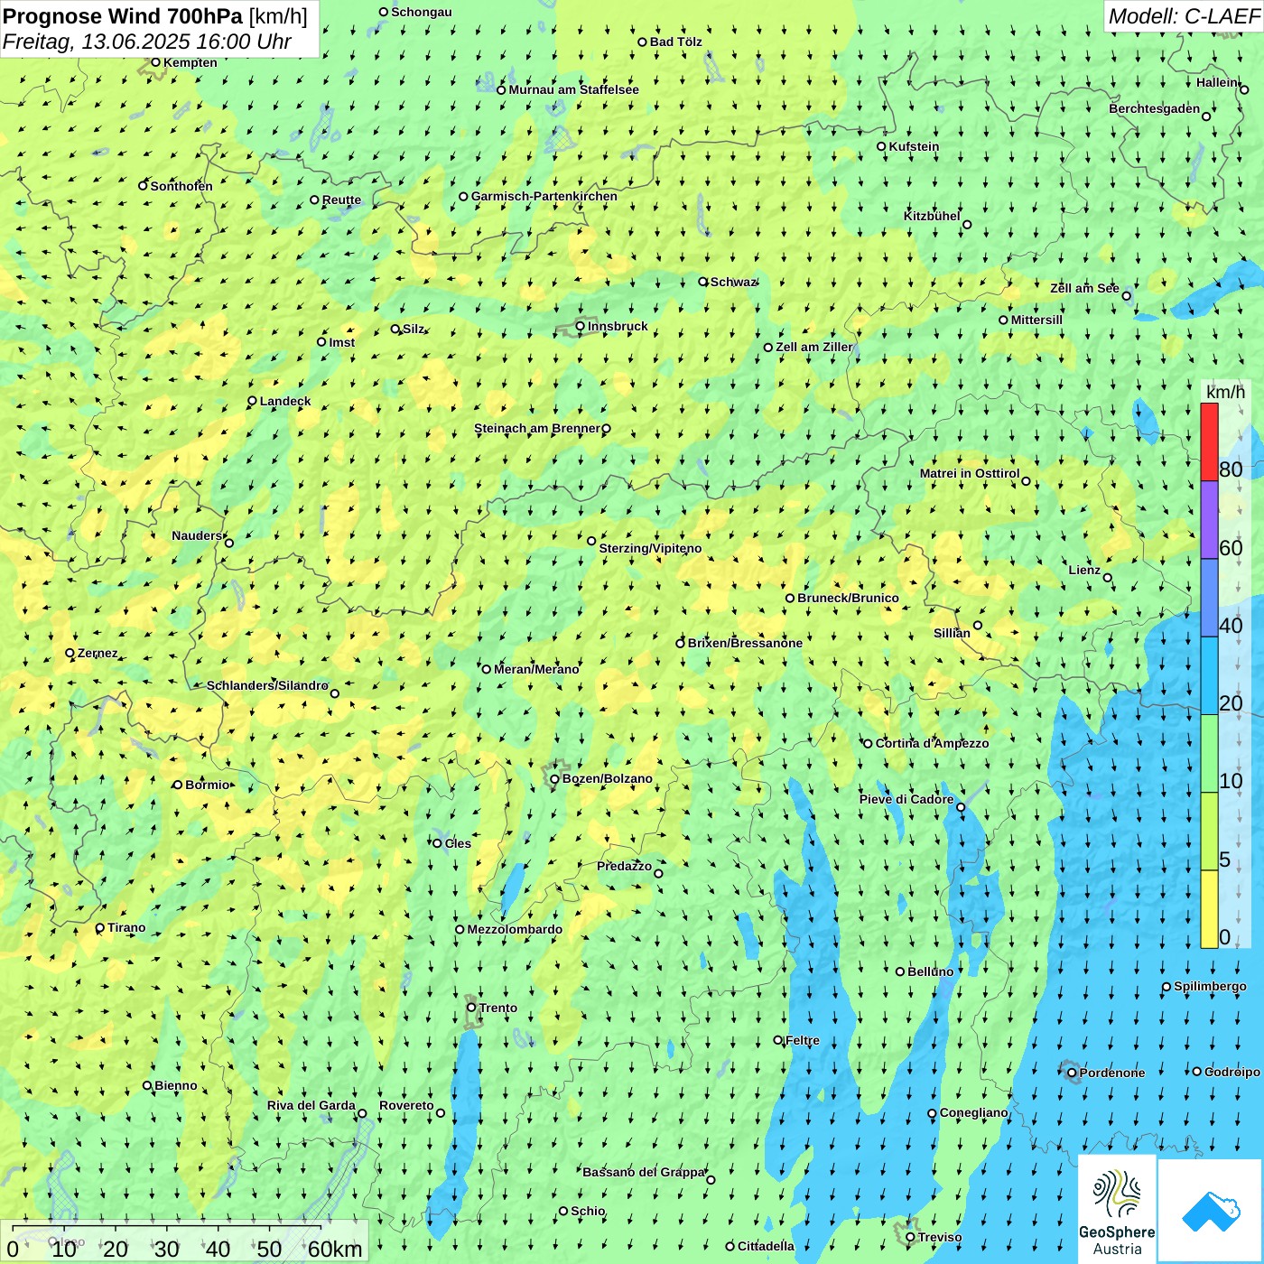Screen dimensions: 1264x1264
Task: Click the 'Pieve di Cadore' label
Action: coord(906,799)
